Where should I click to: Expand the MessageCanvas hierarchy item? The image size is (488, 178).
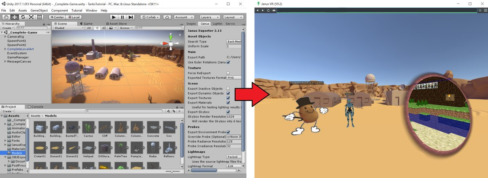[x=5, y=61]
